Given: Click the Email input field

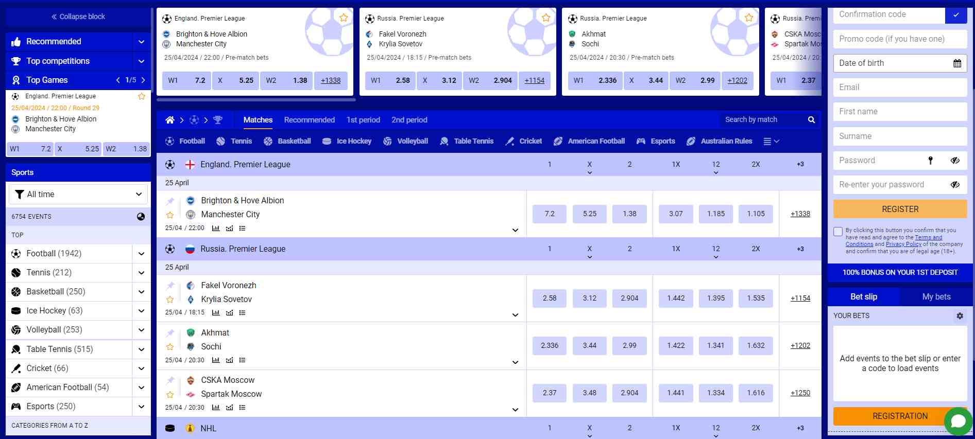Looking at the screenshot, I should [900, 87].
